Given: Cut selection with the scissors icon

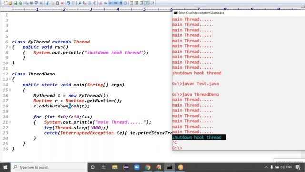Looking at the screenshot, I should pos(48,3).
